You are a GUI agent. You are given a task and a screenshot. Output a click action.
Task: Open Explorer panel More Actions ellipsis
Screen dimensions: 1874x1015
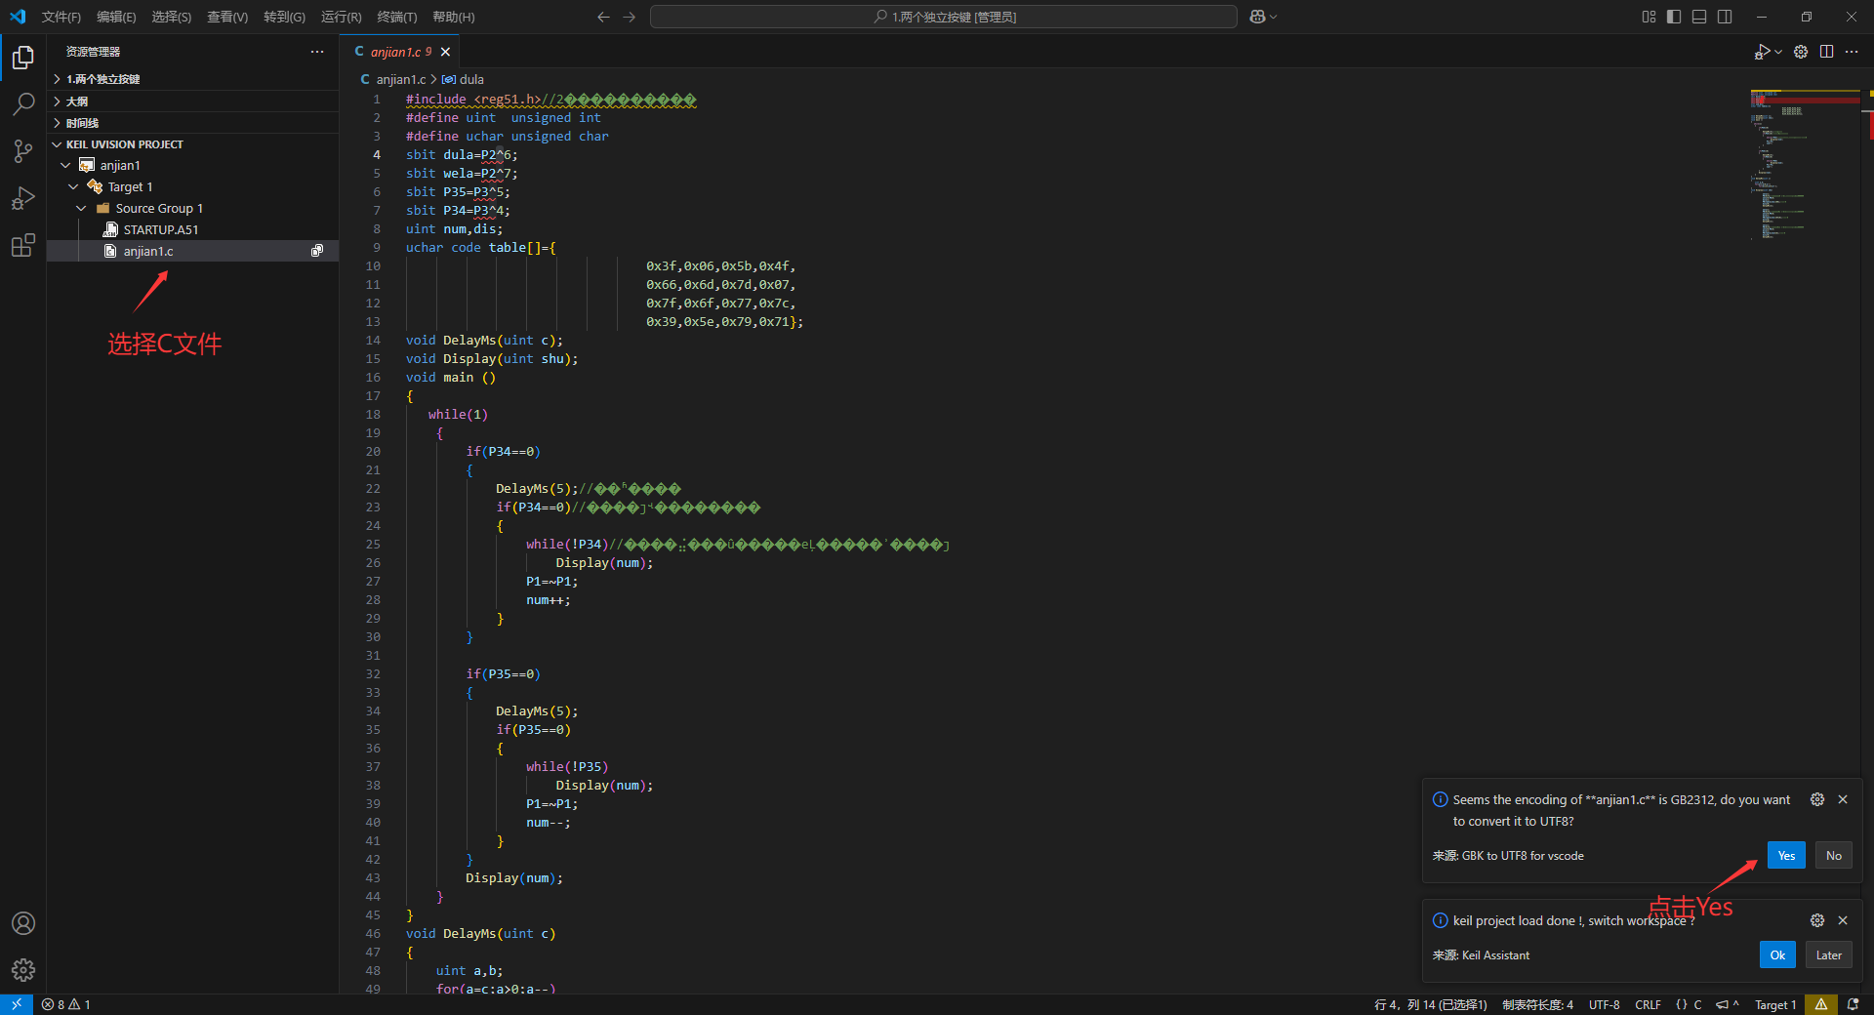[317, 52]
